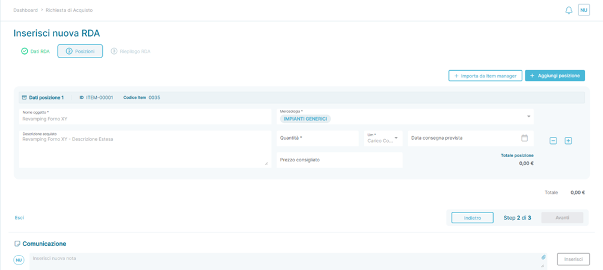Focus the Inserisci nuova nota field
Screen dimensions: 603x270
tap(289, 261)
